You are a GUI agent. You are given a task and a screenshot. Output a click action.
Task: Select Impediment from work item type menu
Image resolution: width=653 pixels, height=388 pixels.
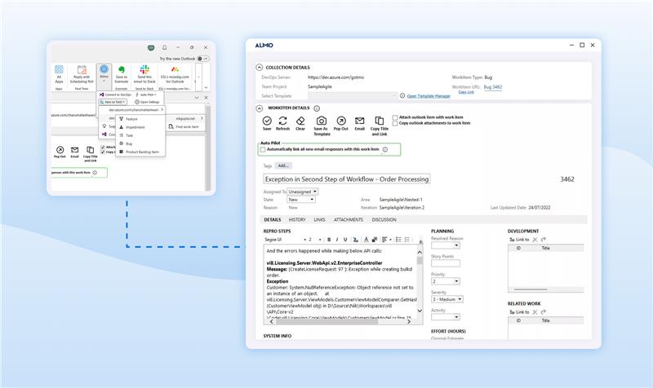click(140, 127)
